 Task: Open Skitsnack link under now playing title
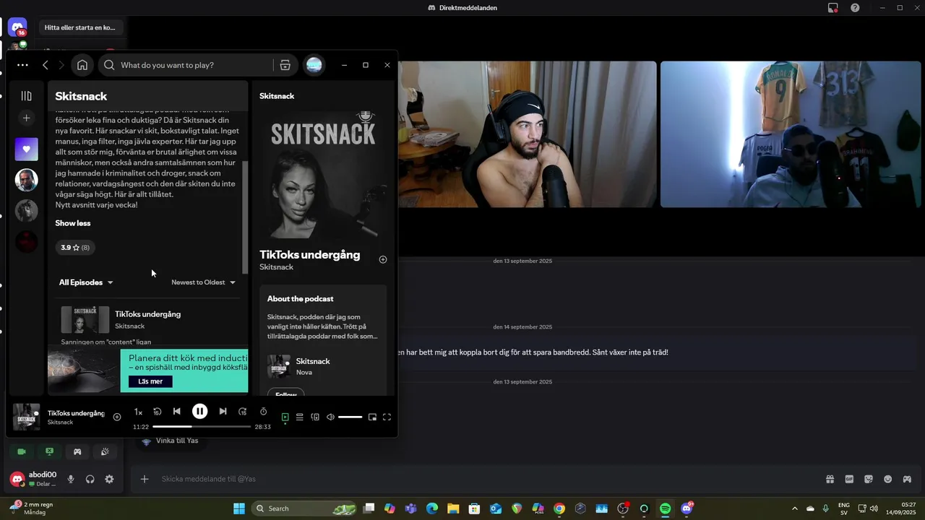click(x=60, y=422)
